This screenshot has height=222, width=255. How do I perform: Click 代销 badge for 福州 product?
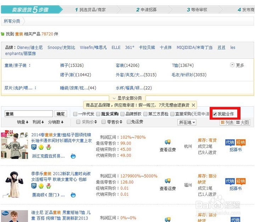click(x=230, y=181)
